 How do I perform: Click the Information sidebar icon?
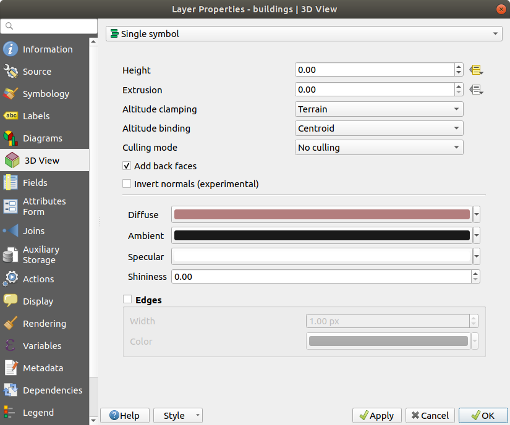click(11, 49)
